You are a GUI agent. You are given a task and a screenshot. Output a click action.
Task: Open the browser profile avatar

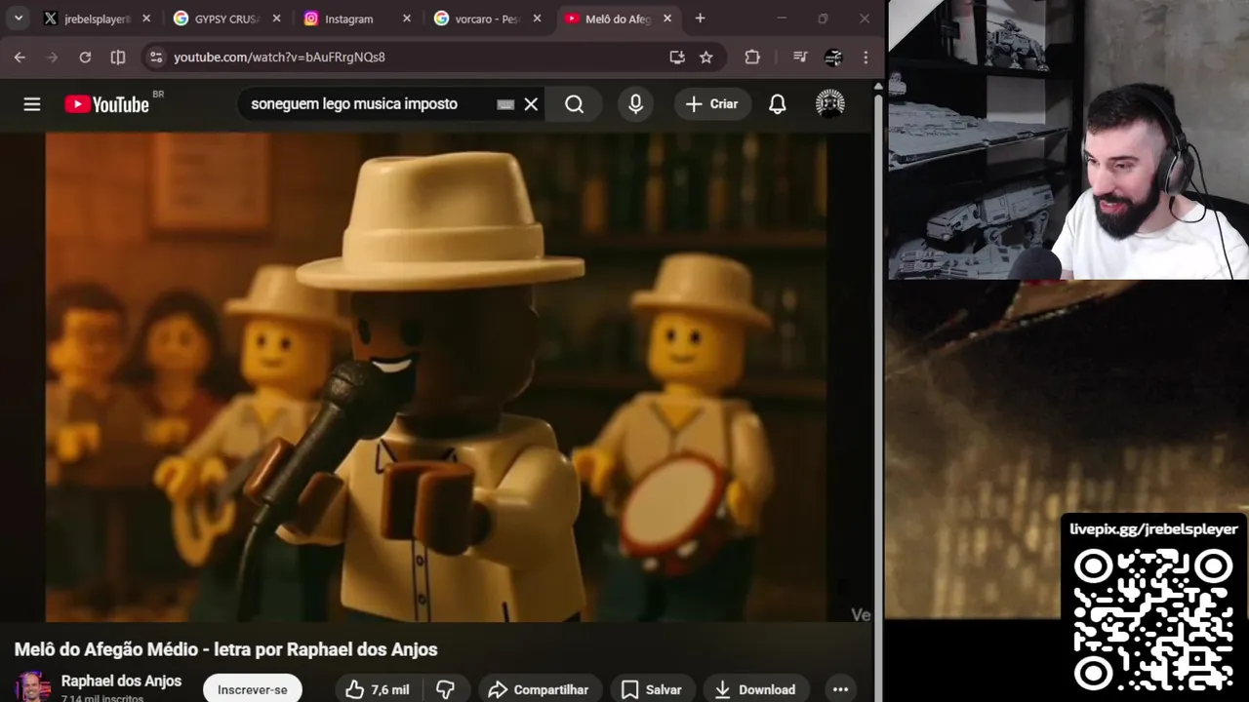click(x=833, y=58)
